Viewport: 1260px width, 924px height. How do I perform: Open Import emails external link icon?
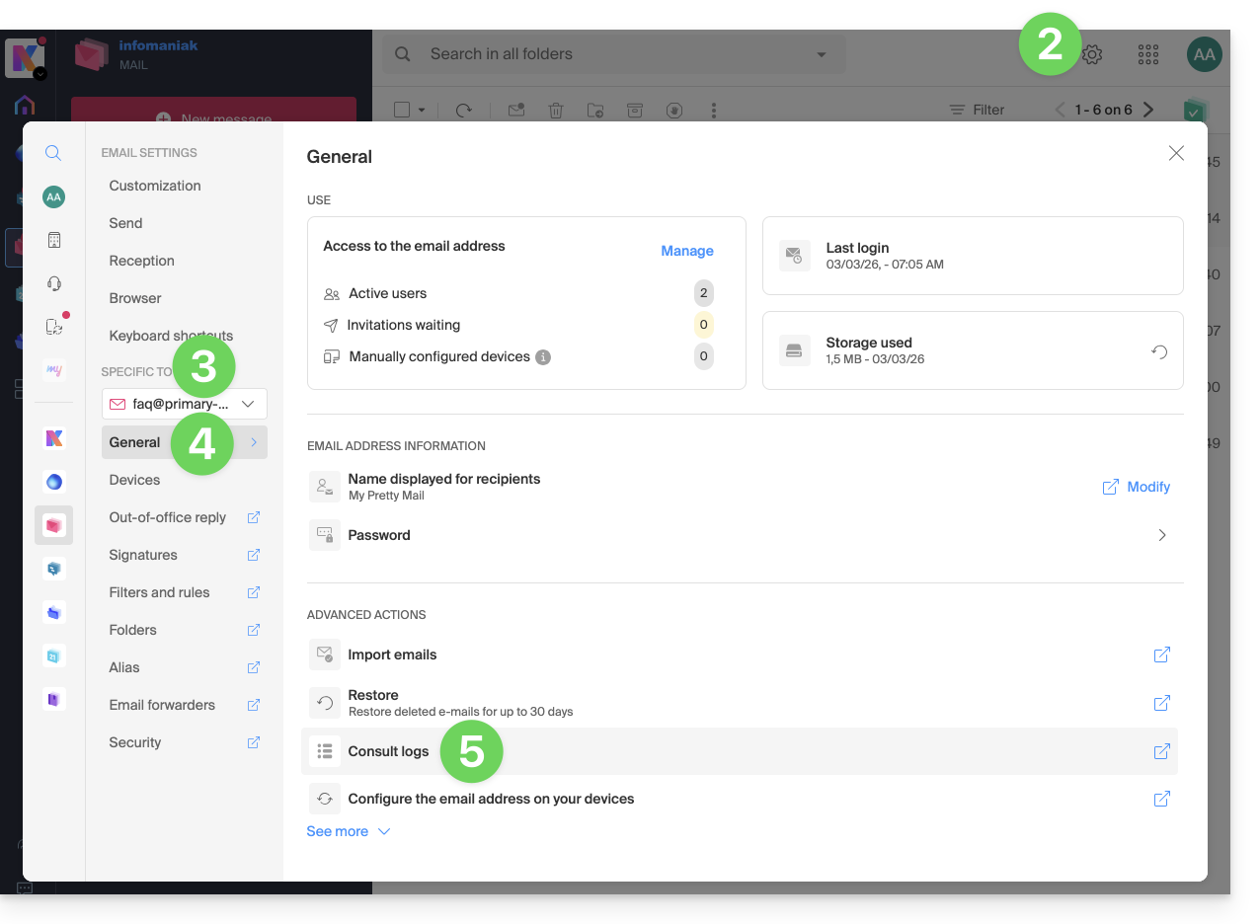tap(1161, 655)
